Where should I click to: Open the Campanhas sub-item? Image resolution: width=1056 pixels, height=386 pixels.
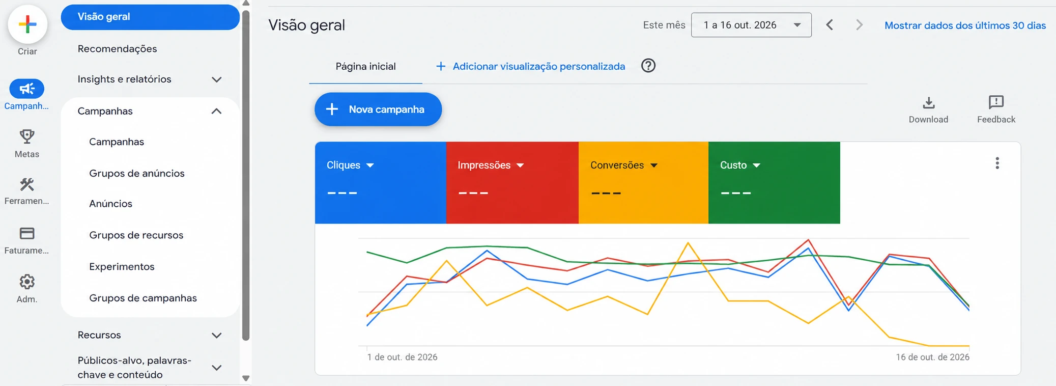click(x=117, y=142)
